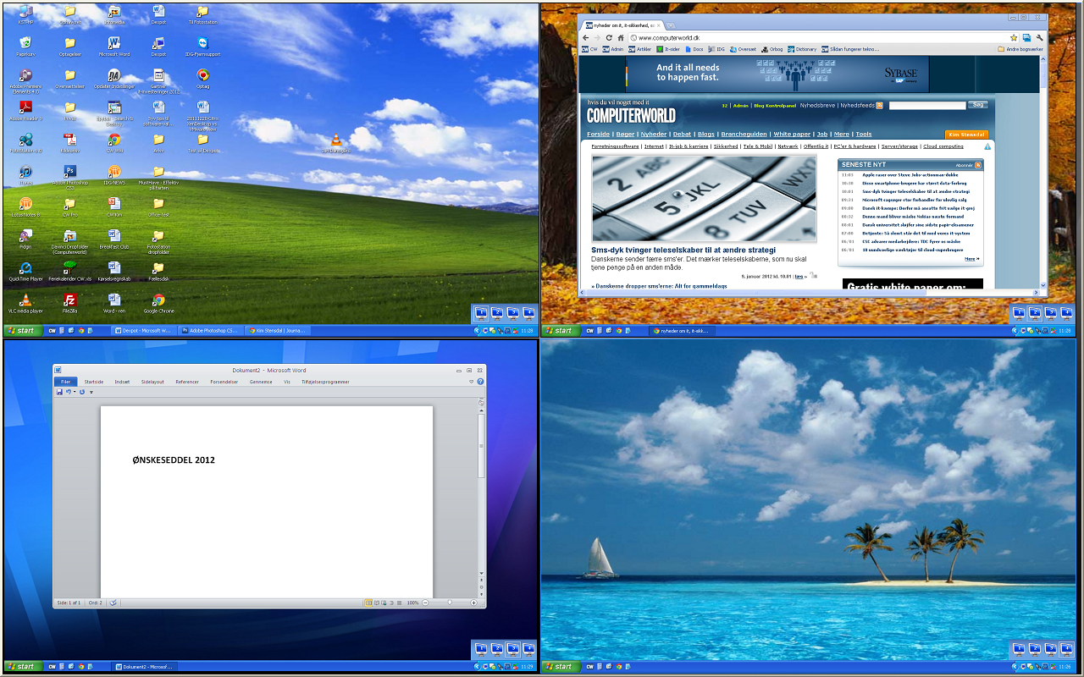Click the zoom out minus button in Word
This screenshot has height=677, width=1084.
pyautogui.click(x=425, y=603)
